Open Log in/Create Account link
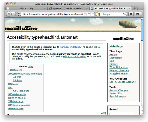Viewport: 148px width, 122px height. pyautogui.click(x=123, y=82)
